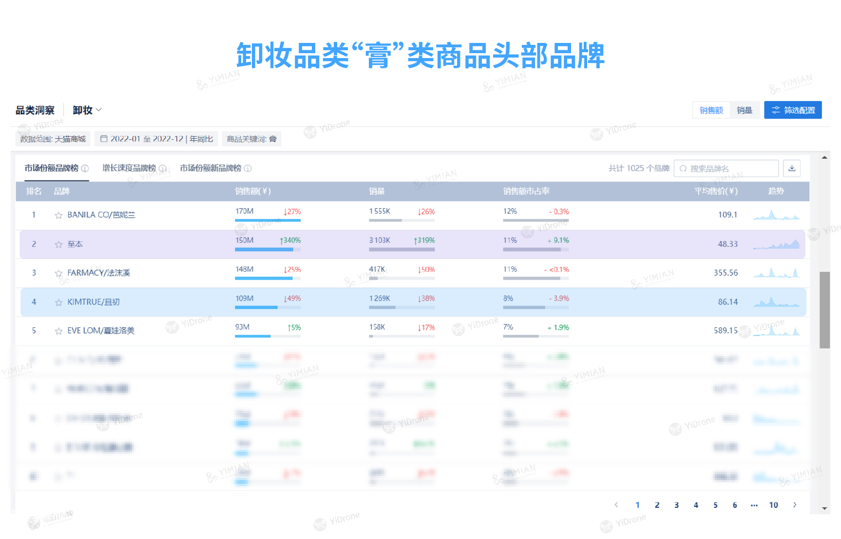View trend sparkline for FARMACY/法沫溪
The height and width of the screenshot is (539, 841).
[776, 273]
